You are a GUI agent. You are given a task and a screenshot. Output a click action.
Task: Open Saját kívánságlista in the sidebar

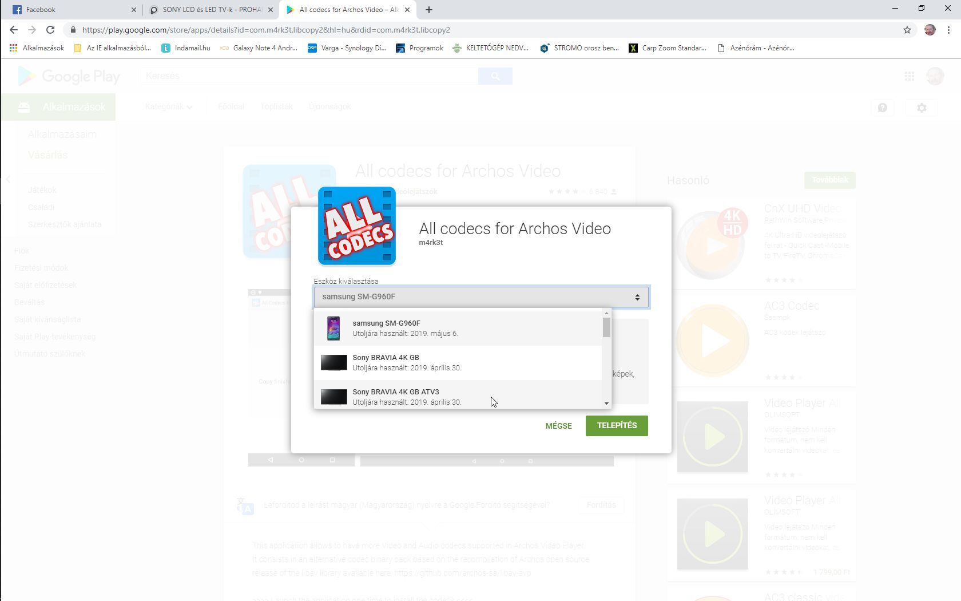point(47,319)
